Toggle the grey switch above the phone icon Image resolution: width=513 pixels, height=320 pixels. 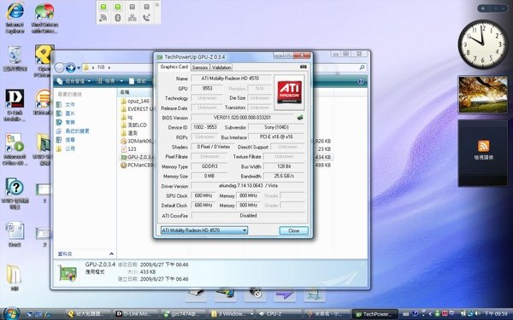(x=146, y=7)
